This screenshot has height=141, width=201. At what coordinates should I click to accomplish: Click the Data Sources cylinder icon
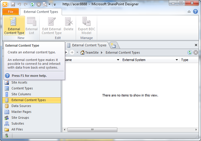click(7, 106)
